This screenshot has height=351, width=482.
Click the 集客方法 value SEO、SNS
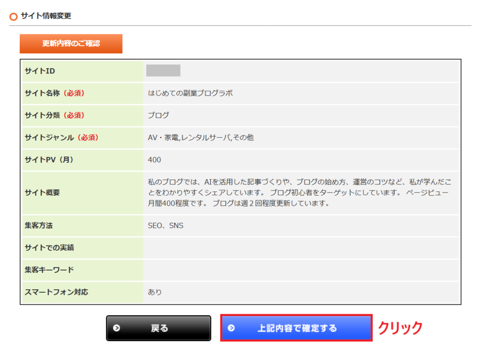[x=166, y=225]
